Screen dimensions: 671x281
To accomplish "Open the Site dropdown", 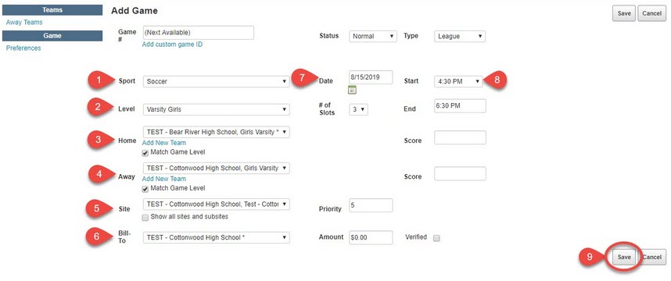I will [216, 205].
